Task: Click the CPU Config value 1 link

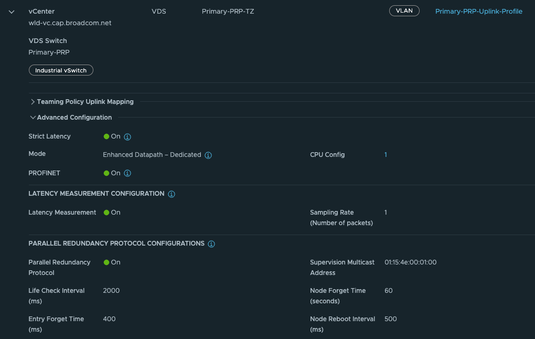Action: 386,155
